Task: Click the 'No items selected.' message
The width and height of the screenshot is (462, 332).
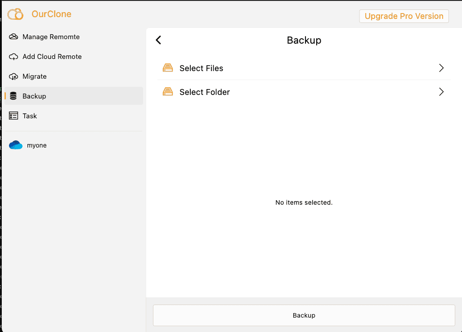Action: coord(304,202)
